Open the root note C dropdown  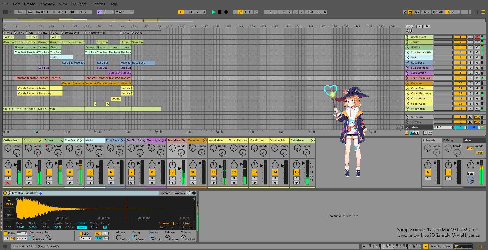click(108, 12)
